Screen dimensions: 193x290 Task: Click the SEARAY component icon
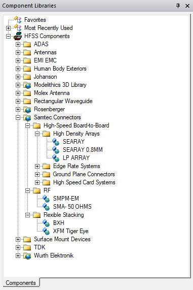(56, 142)
